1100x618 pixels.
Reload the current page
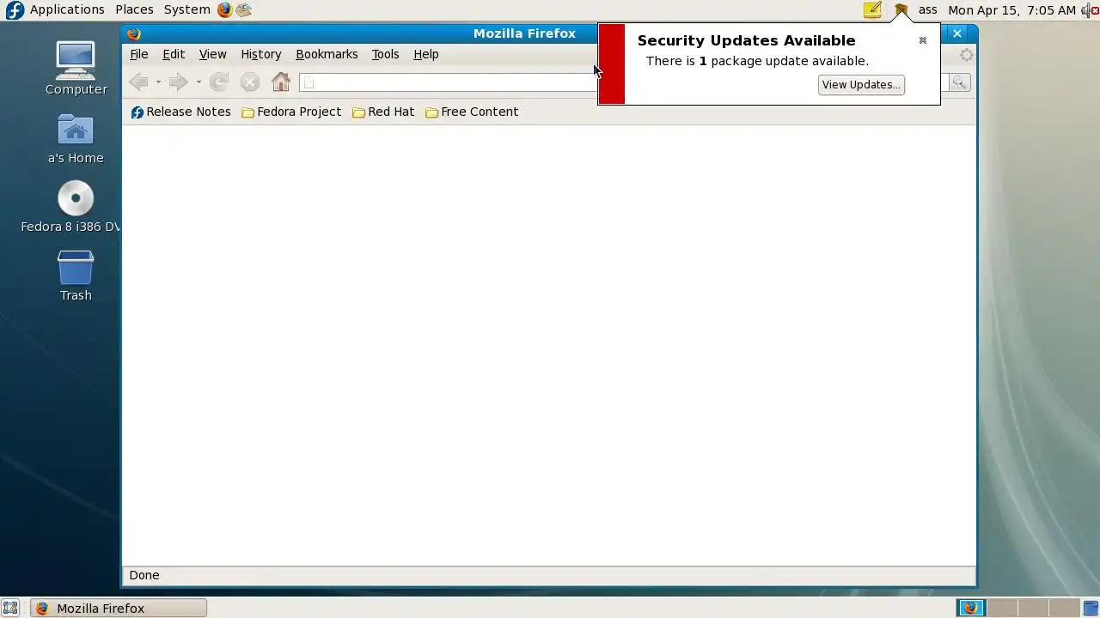click(x=219, y=82)
